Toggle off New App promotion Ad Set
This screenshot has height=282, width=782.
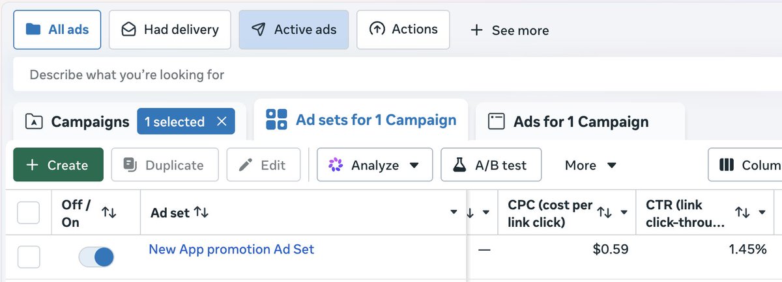pos(96,257)
